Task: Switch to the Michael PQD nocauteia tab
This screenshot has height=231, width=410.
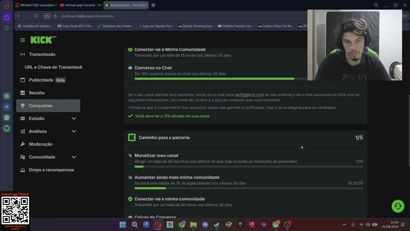Action: 36,5
